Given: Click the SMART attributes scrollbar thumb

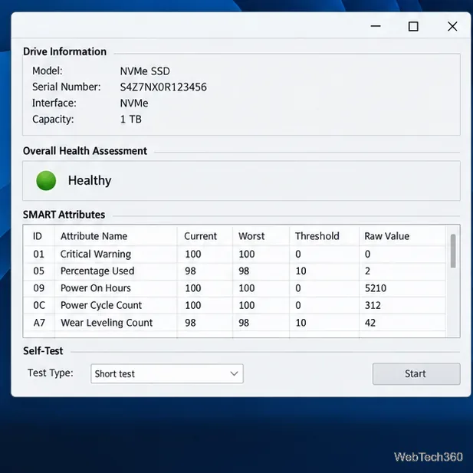Looking at the screenshot, I should (453, 251).
